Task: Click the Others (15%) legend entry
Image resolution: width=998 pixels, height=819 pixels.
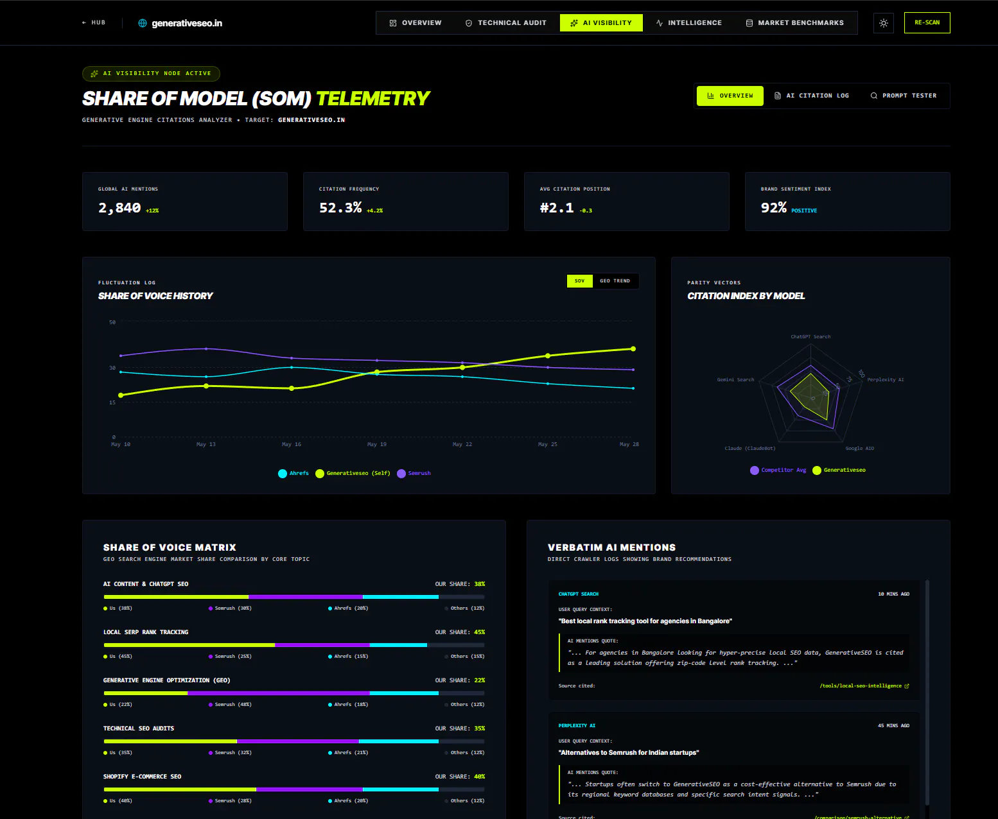Action: [x=464, y=657]
